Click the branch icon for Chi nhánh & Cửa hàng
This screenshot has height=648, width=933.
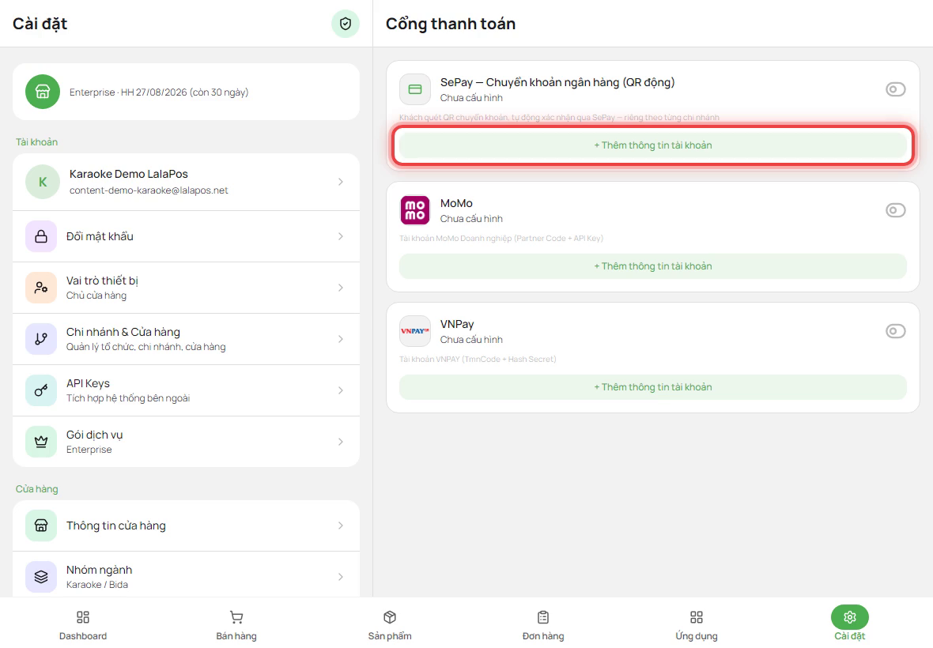tap(41, 339)
